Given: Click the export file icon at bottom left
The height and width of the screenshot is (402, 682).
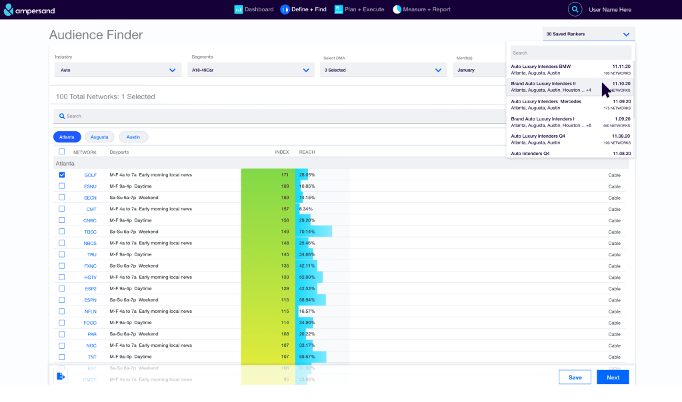Looking at the screenshot, I should [61, 377].
